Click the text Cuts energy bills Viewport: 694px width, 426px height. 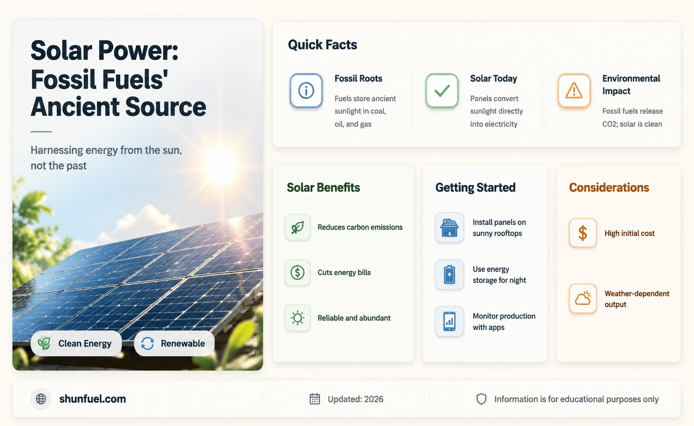pos(344,273)
